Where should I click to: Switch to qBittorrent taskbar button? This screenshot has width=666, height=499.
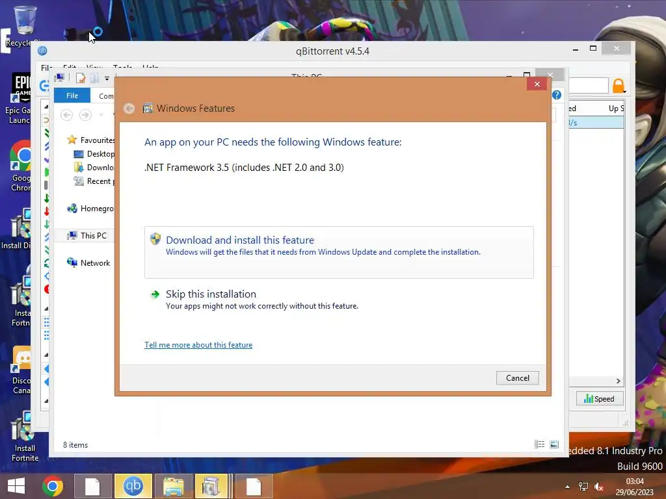pyautogui.click(x=133, y=486)
